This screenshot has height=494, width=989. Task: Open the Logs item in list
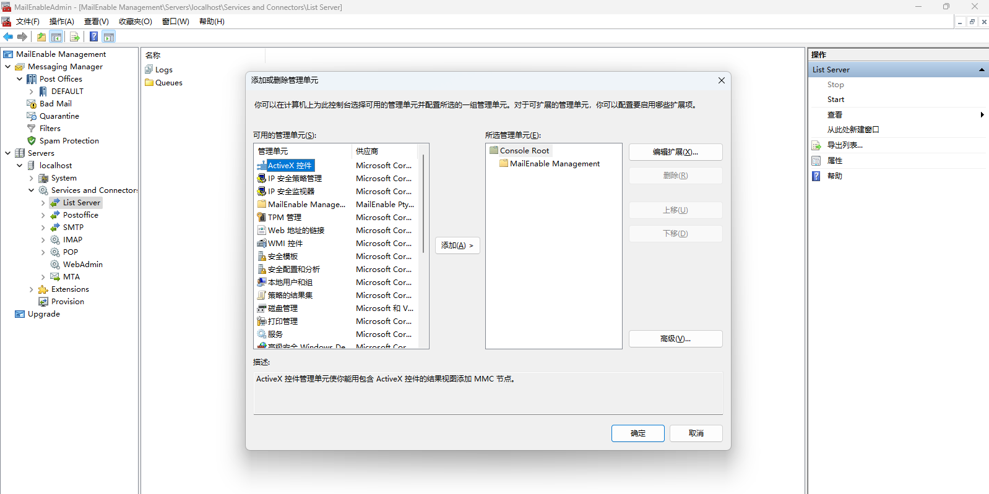158,70
